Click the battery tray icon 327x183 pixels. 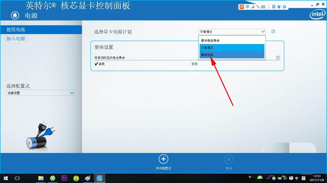point(280,178)
